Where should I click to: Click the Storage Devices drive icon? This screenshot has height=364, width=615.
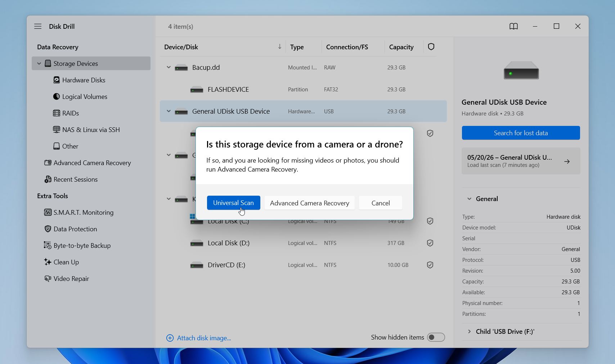pyautogui.click(x=48, y=63)
